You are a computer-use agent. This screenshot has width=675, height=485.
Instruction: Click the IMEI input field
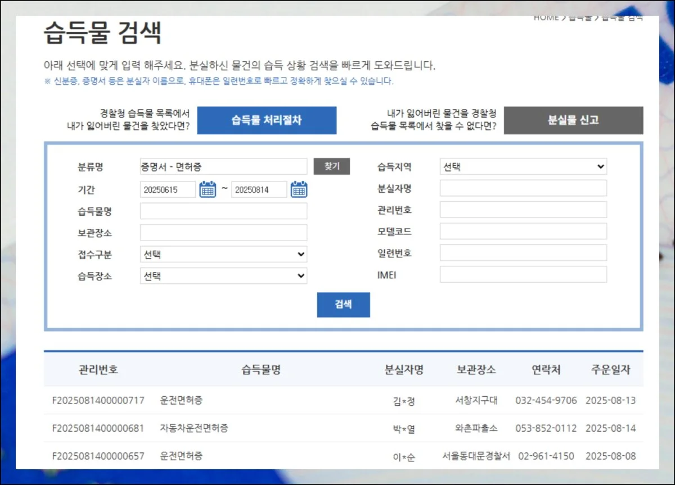523,274
